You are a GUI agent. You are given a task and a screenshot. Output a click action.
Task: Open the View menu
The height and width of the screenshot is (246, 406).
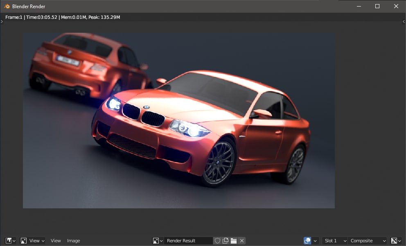coord(55,241)
